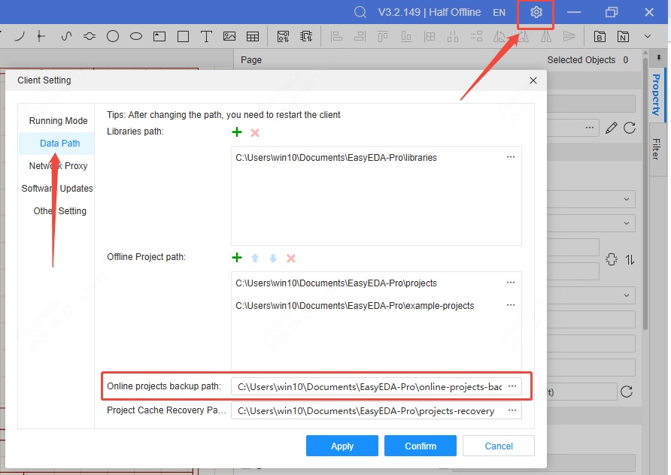Click the align right toolbar icon

[360, 36]
